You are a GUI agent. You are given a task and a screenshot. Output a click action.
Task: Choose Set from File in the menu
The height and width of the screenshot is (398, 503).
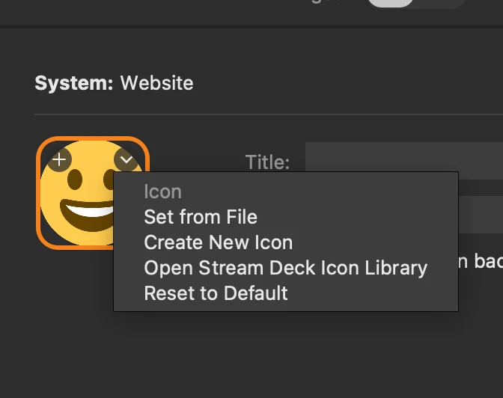[x=201, y=217]
